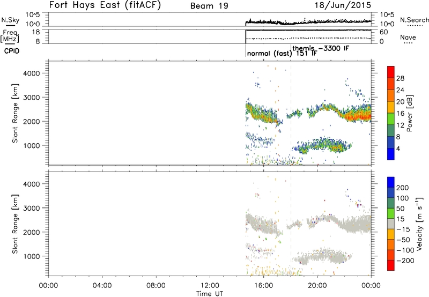429x297 pixels.
Task: Click the '20:00' time axis label
Action: [x=317, y=286]
